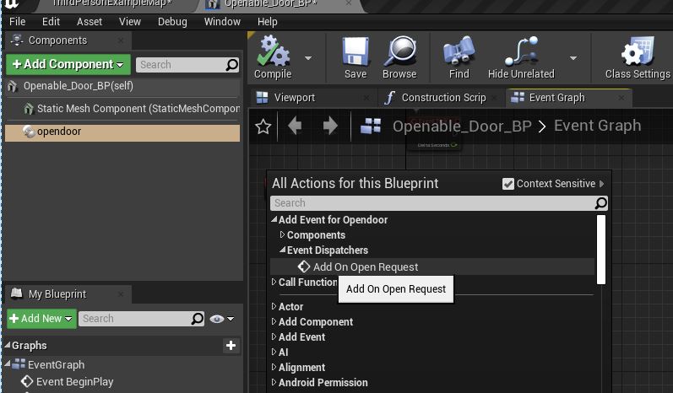
Task: Expand the Add Component category
Action: 274,321
